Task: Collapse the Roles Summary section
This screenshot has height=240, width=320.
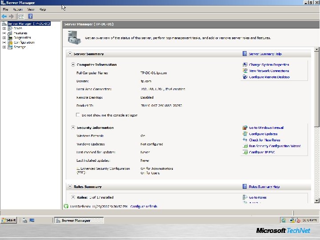Action: point(70,187)
